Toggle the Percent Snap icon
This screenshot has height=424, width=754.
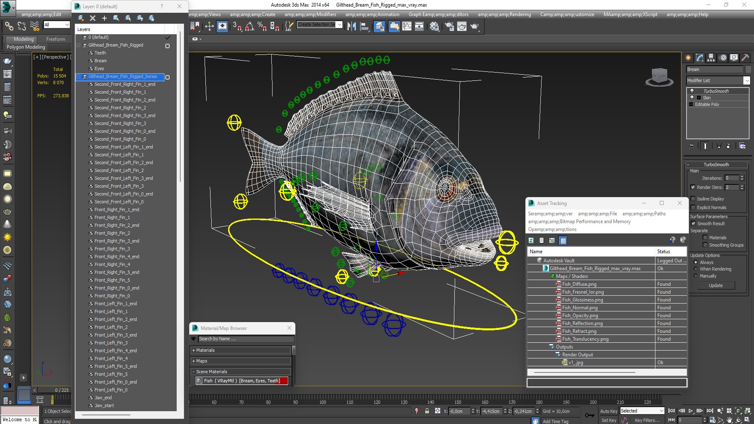click(x=262, y=26)
